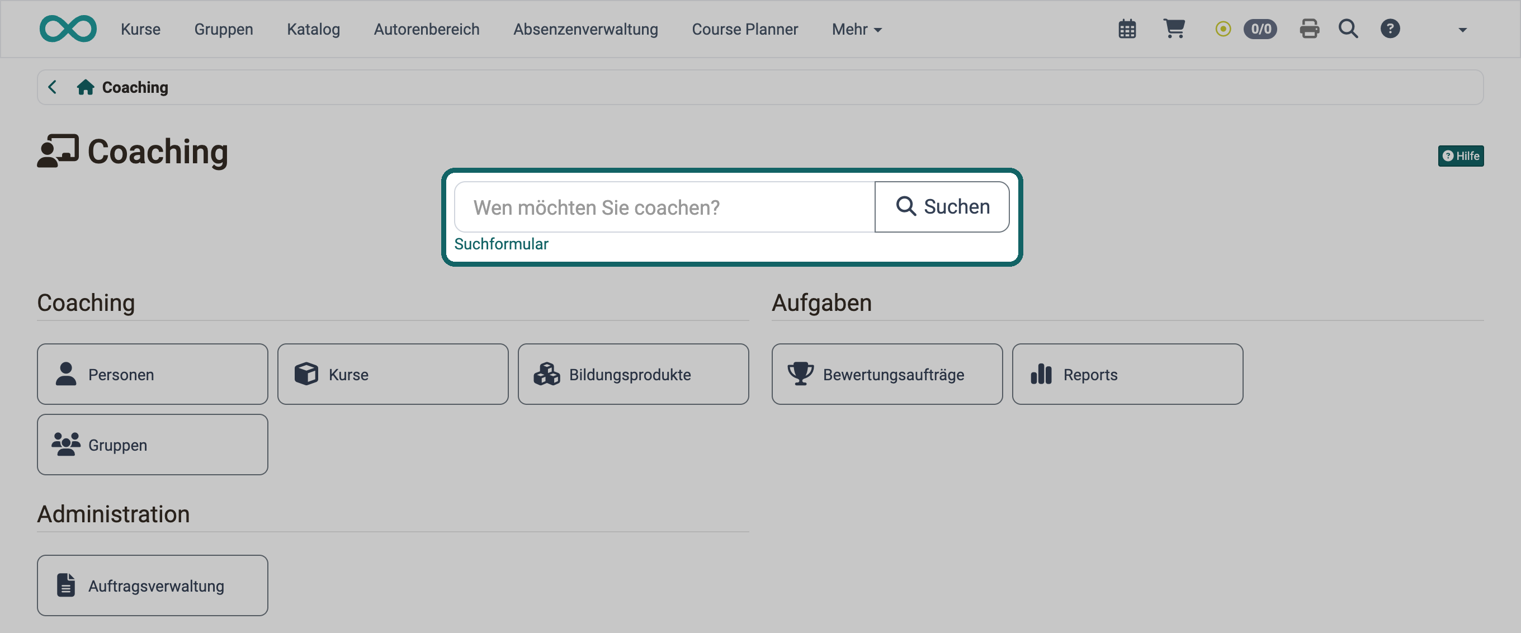Open Auftragsverwaltung tile
This screenshot has width=1521, height=633.
tap(152, 586)
